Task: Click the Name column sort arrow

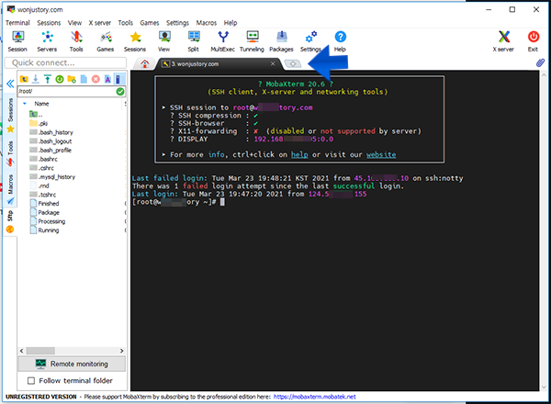Action: click(x=25, y=104)
